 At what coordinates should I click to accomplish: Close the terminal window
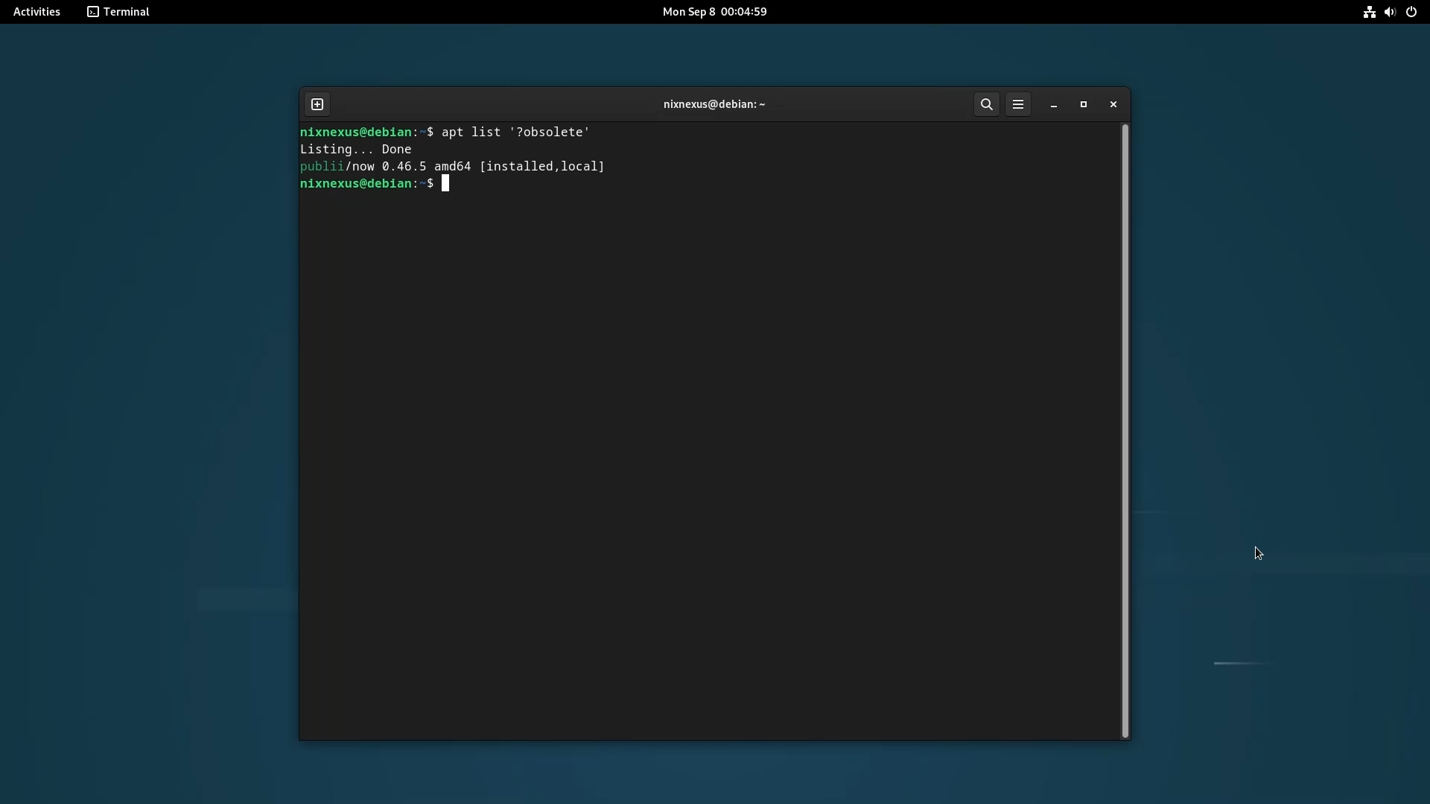[1113, 105]
